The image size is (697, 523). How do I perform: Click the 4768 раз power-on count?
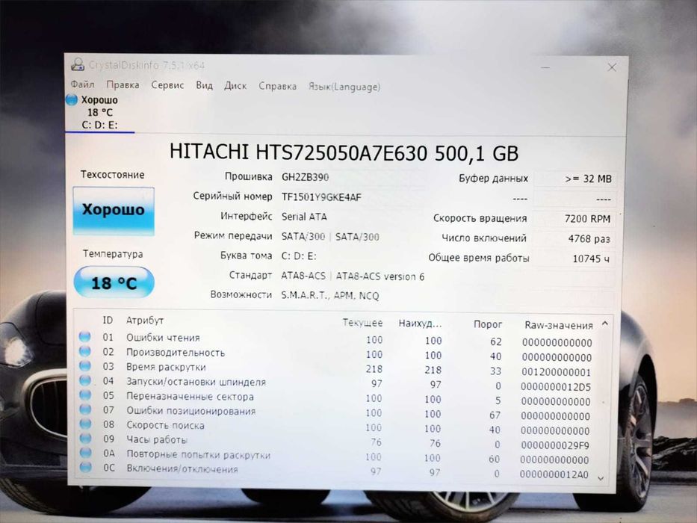tap(589, 239)
